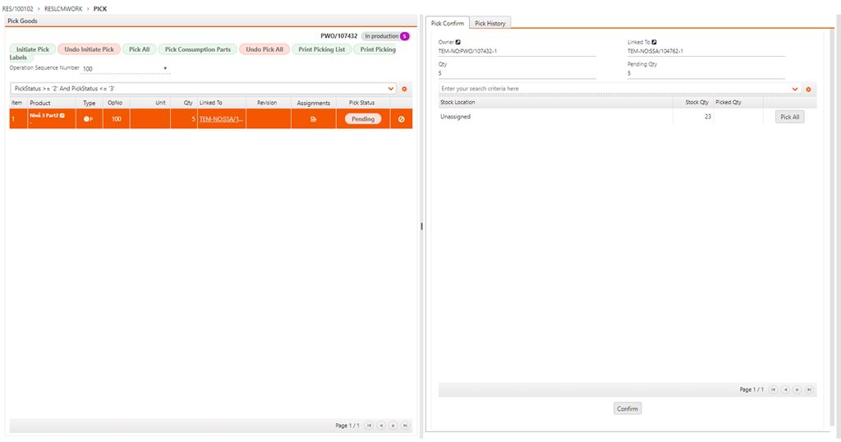
Task: Clear the PickStatus filter with the orange icon
Action: (404, 89)
